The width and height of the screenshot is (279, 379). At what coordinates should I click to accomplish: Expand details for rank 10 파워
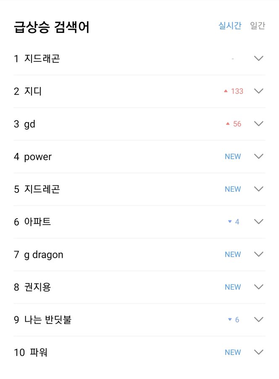pyautogui.click(x=258, y=352)
